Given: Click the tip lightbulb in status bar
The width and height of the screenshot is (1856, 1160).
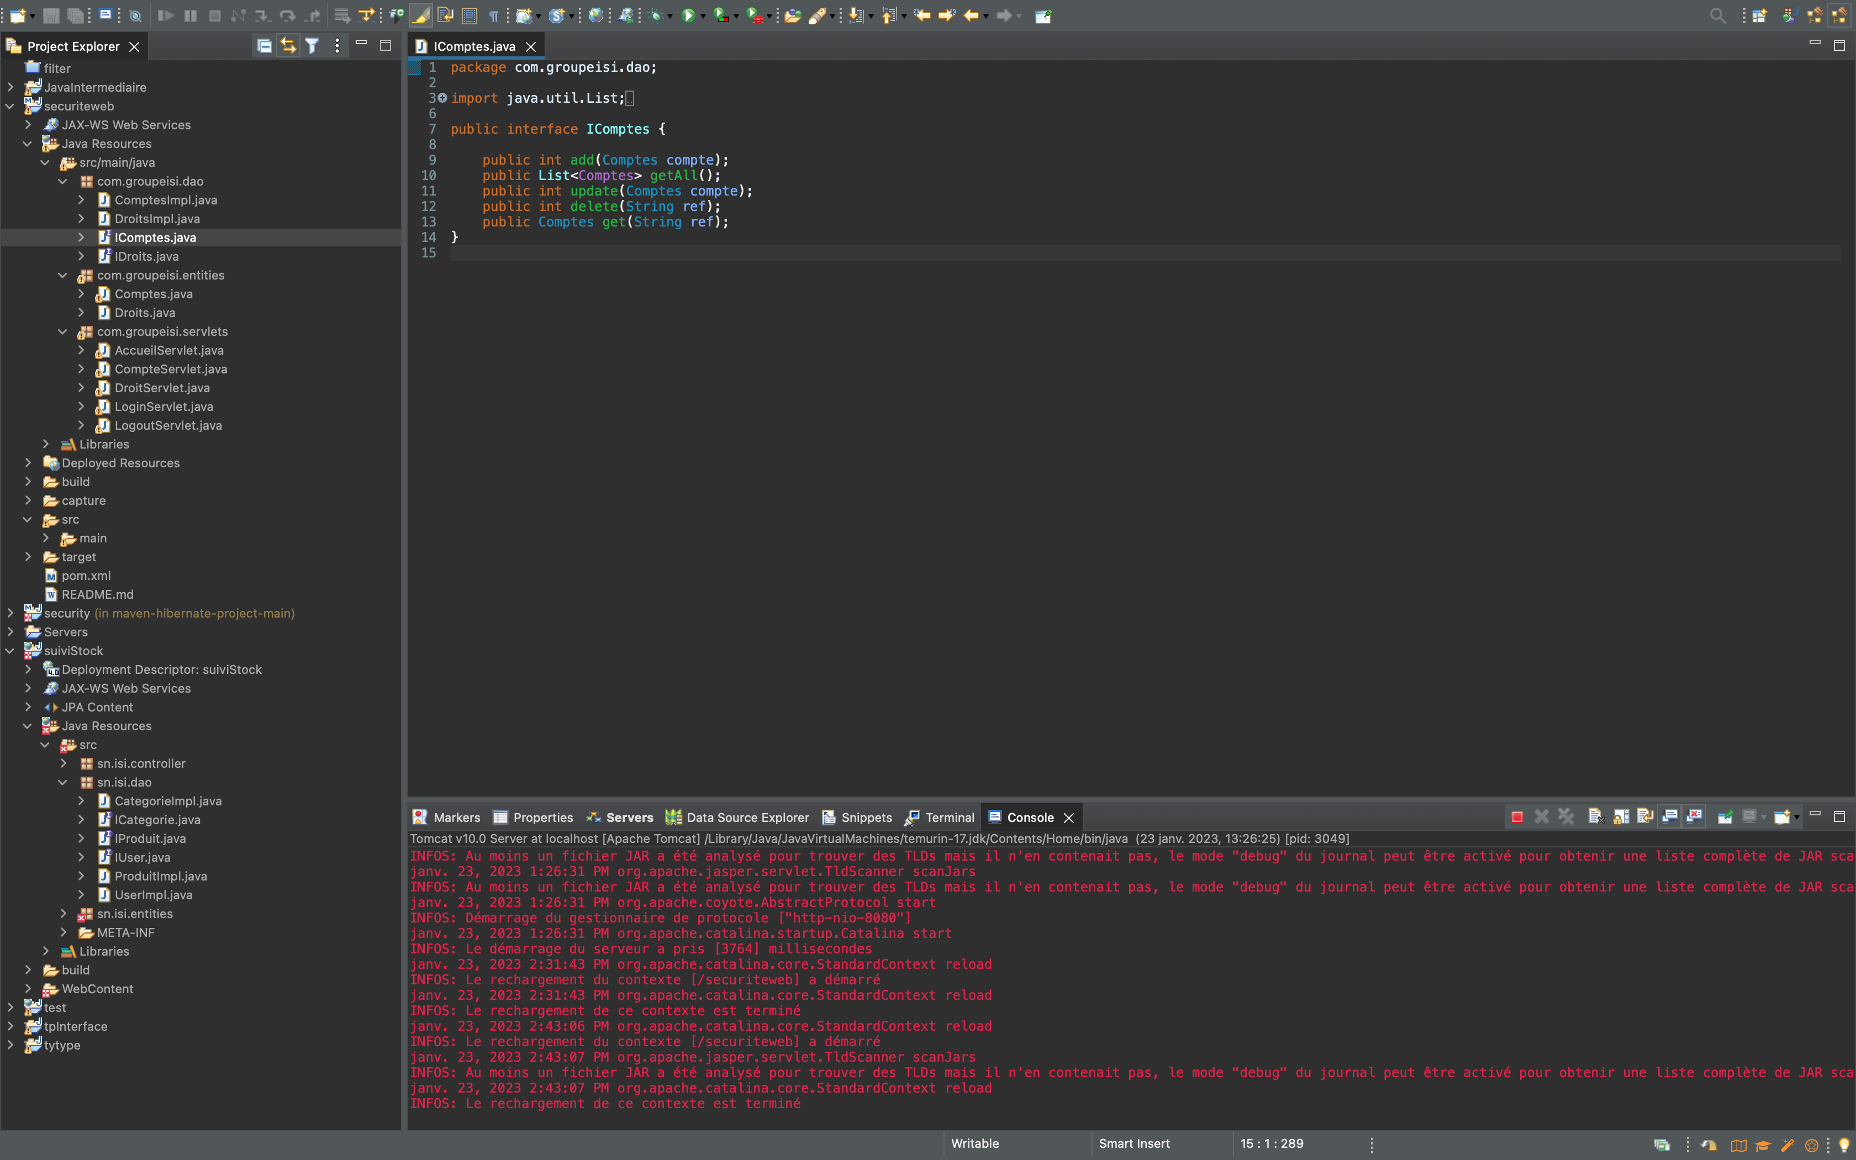Looking at the screenshot, I should pos(1844,1145).
